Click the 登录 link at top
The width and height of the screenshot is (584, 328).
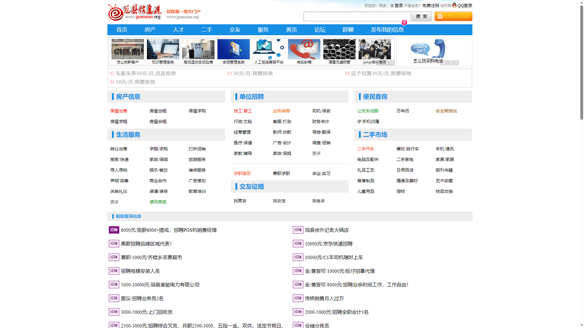click(399, 6)
